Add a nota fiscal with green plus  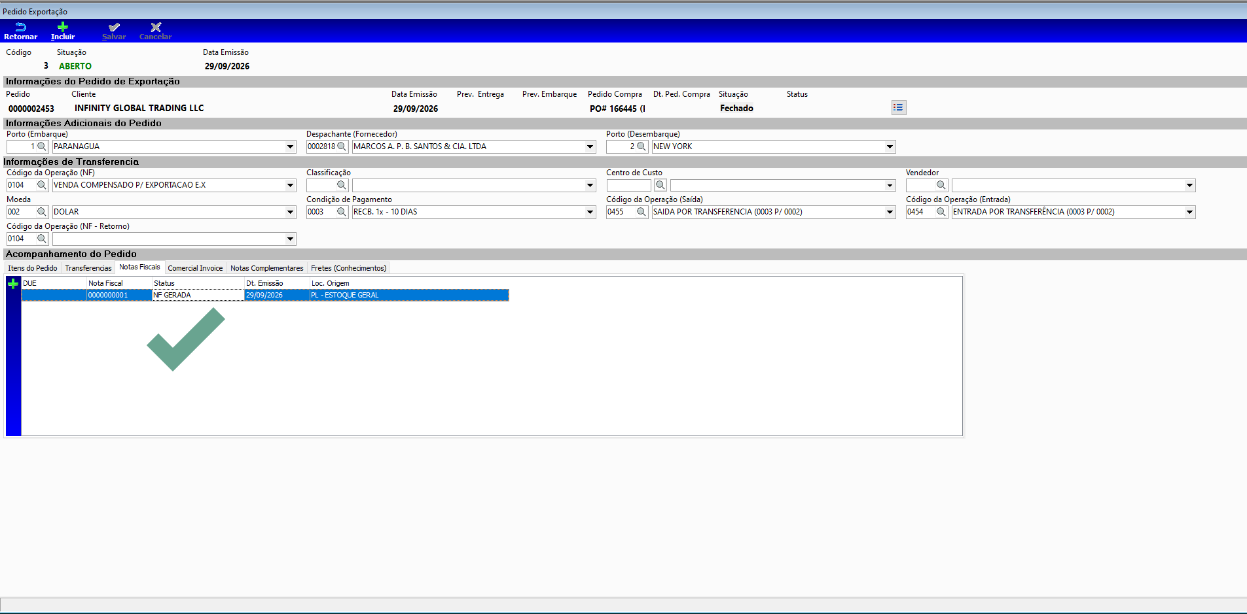pyautogui.click(x=13, y=284)
